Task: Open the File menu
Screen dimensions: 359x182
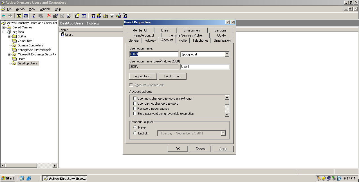Action: click(x=9, y=9)
